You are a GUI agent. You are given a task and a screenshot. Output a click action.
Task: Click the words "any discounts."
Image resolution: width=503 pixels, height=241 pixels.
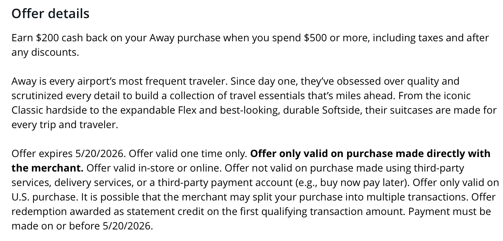click(45, 52)
